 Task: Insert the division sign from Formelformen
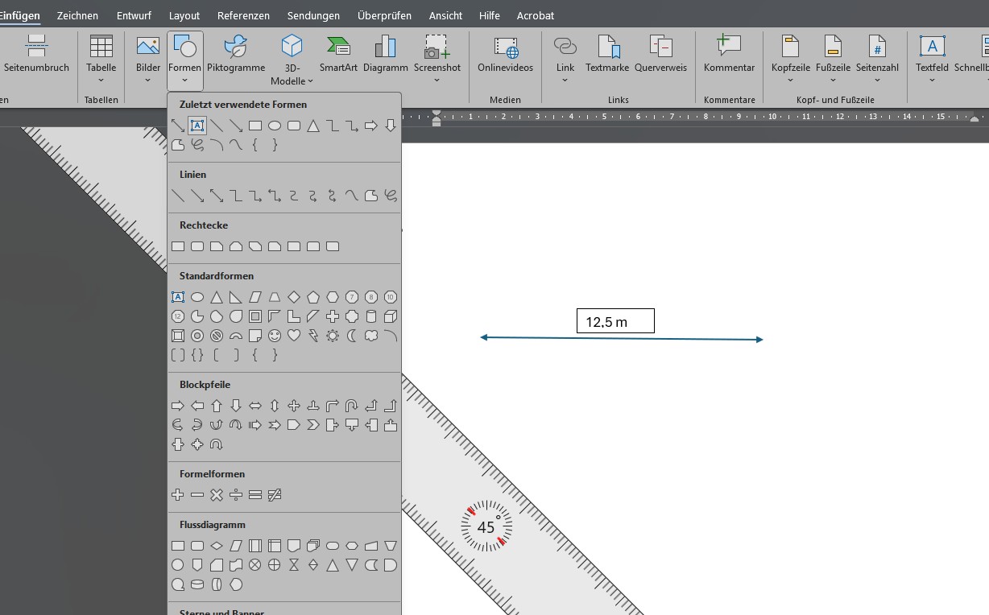point(236,495)
